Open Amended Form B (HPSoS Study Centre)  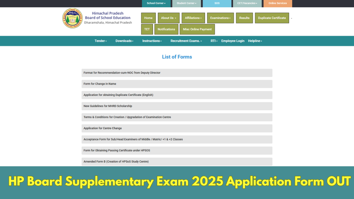pos(177,162)
